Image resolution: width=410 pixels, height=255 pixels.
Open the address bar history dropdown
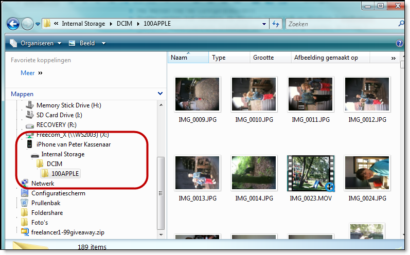point(264,24)
